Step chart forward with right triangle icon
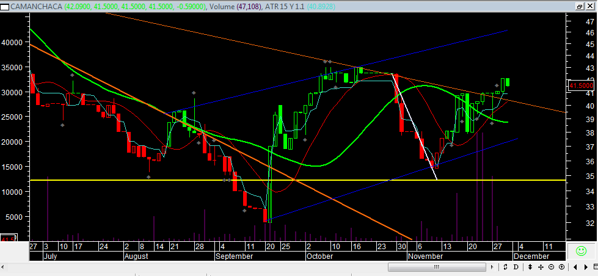 click(x=586, y=267)
